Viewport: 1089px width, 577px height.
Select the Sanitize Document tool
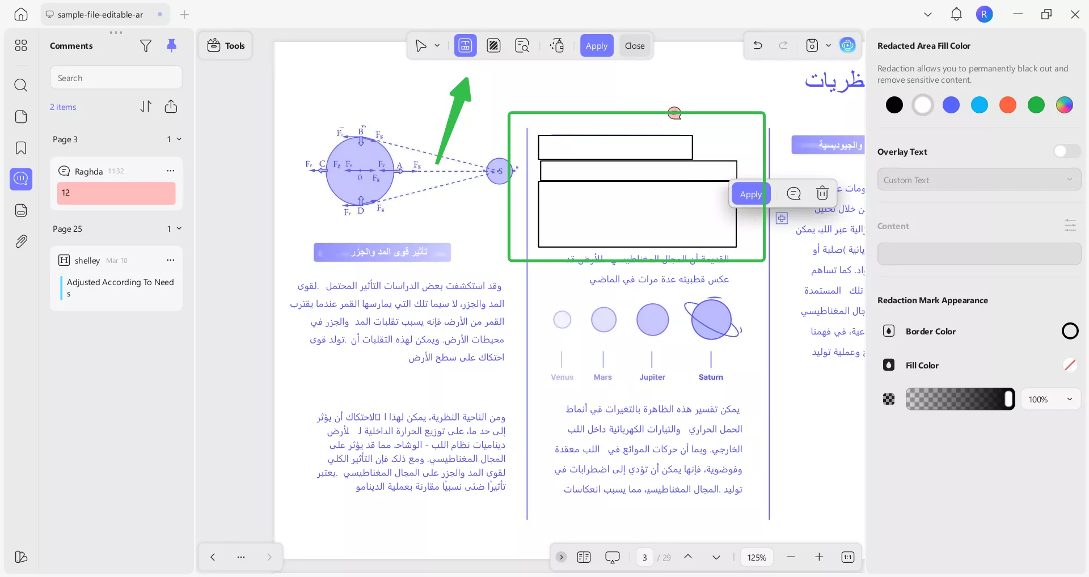(x=556, y=45)
